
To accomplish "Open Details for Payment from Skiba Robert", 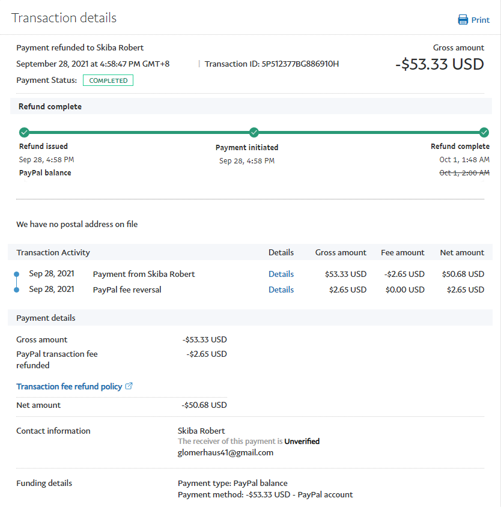I will pyautogui.click(x=281, y=274).
